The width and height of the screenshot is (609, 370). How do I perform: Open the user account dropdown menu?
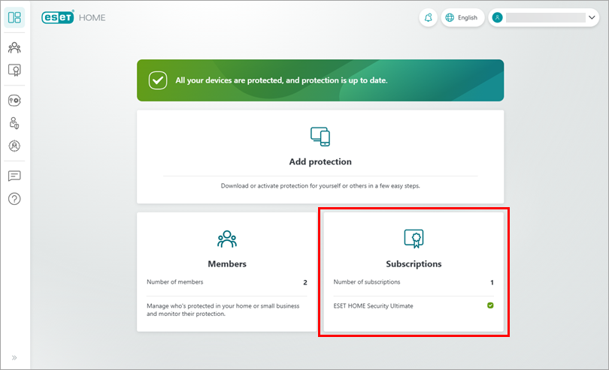click(544, 18)
